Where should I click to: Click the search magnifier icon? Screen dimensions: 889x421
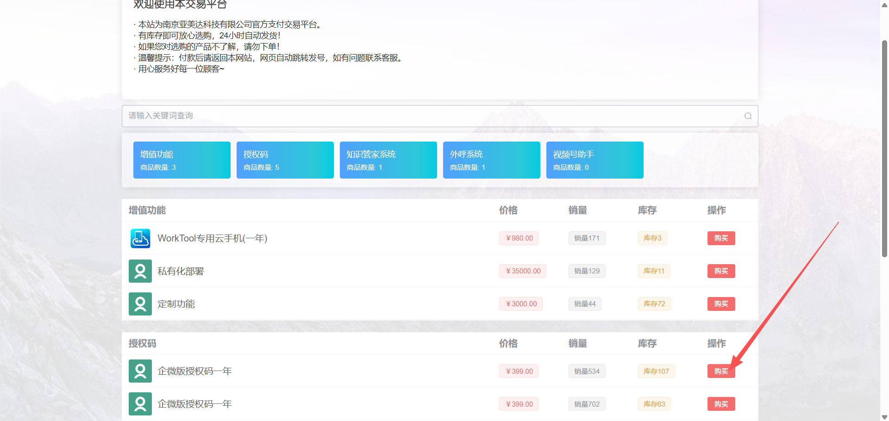pos(748,116)
